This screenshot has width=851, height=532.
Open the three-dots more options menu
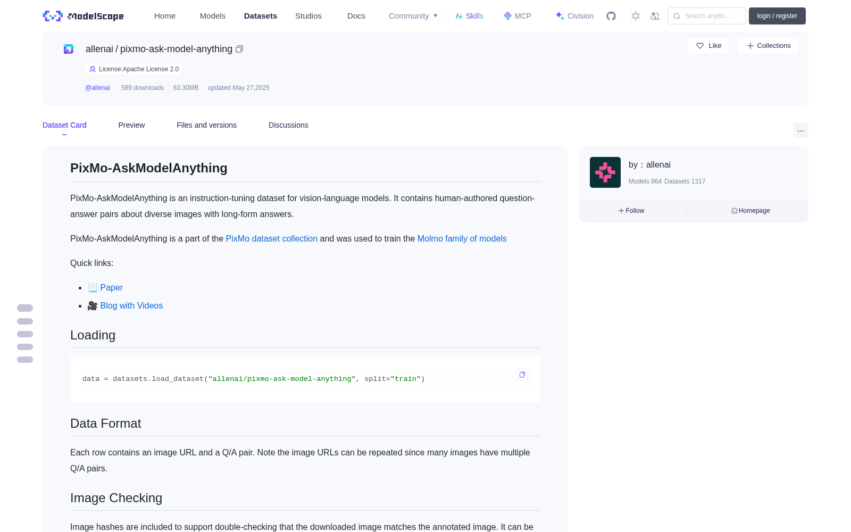tap(800, 130)
